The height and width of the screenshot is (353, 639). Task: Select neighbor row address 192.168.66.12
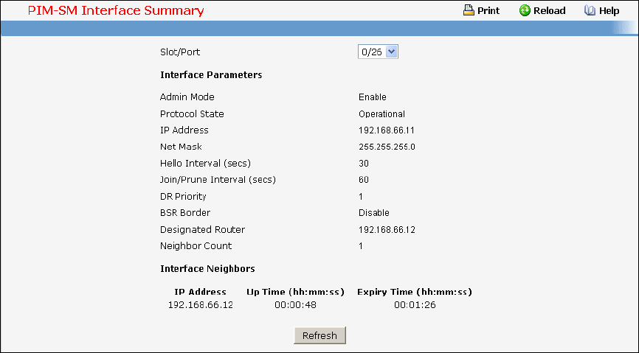pos(201,304)
